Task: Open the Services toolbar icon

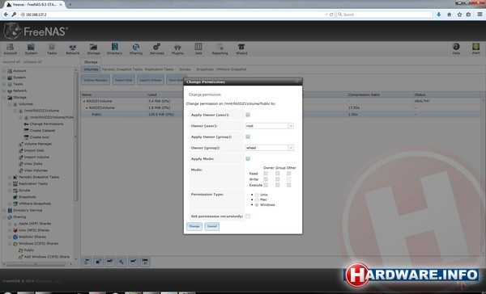Action: point(157,48)
